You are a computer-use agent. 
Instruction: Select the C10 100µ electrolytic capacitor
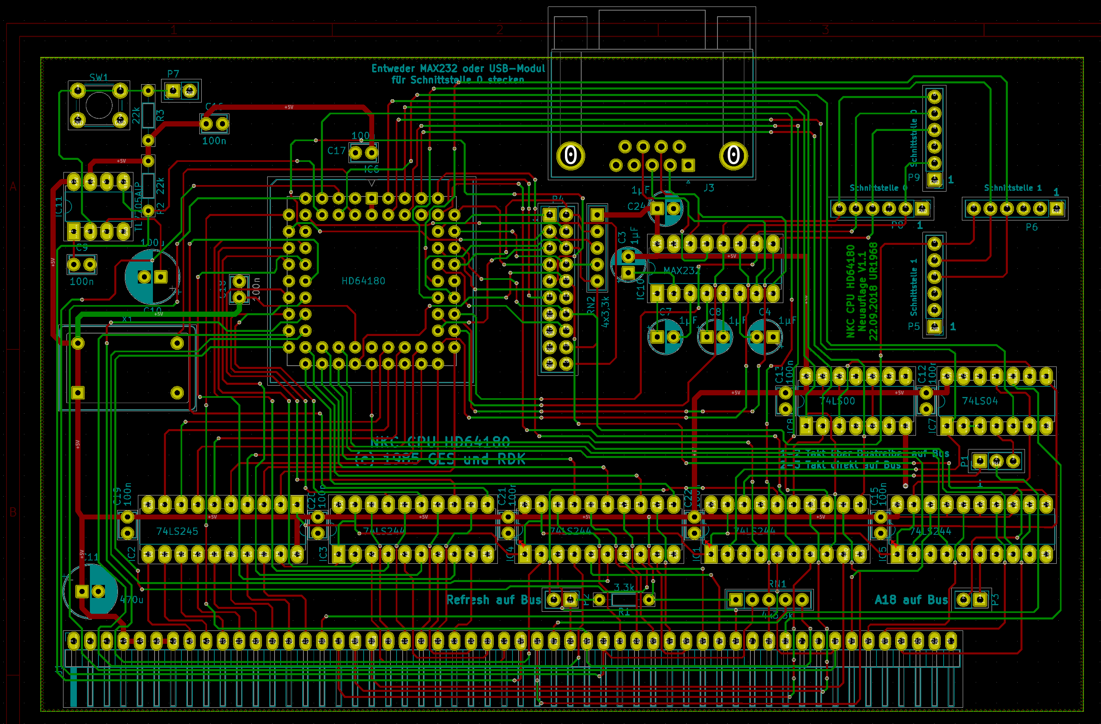click(x=152, y=277)
